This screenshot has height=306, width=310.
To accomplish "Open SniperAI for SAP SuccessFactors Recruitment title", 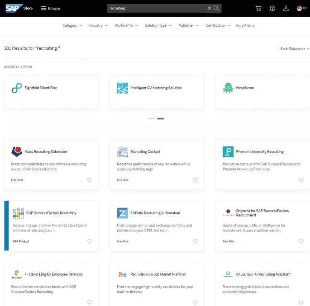I will tap(262, 213).
